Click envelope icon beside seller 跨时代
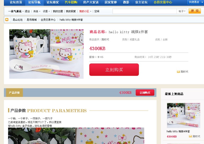This screenshot has width=204, height=144. [178, 72]
